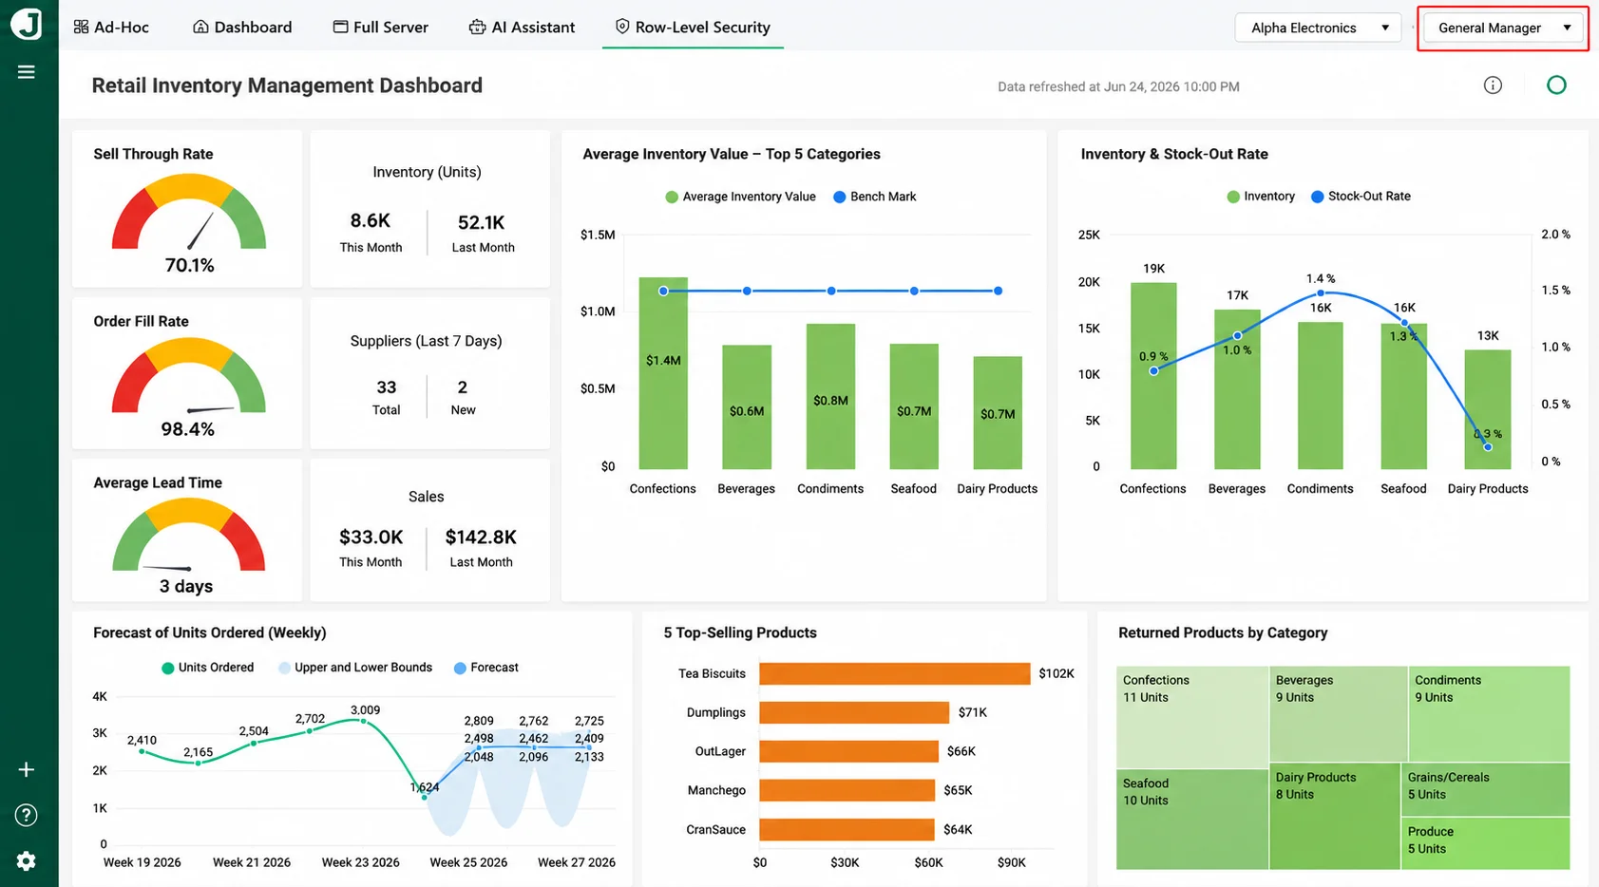Click the $142.8K Last Month sales value

[481, 537]
